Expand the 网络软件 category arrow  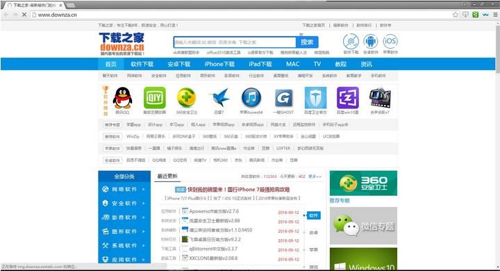143,189
